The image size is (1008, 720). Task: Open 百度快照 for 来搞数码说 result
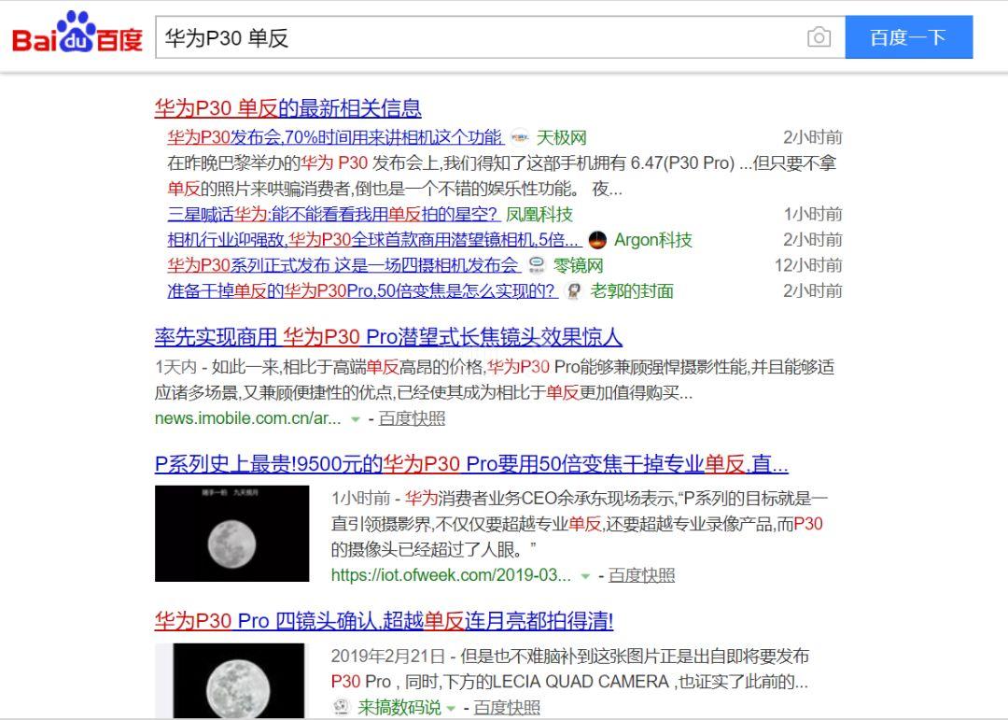507,707
